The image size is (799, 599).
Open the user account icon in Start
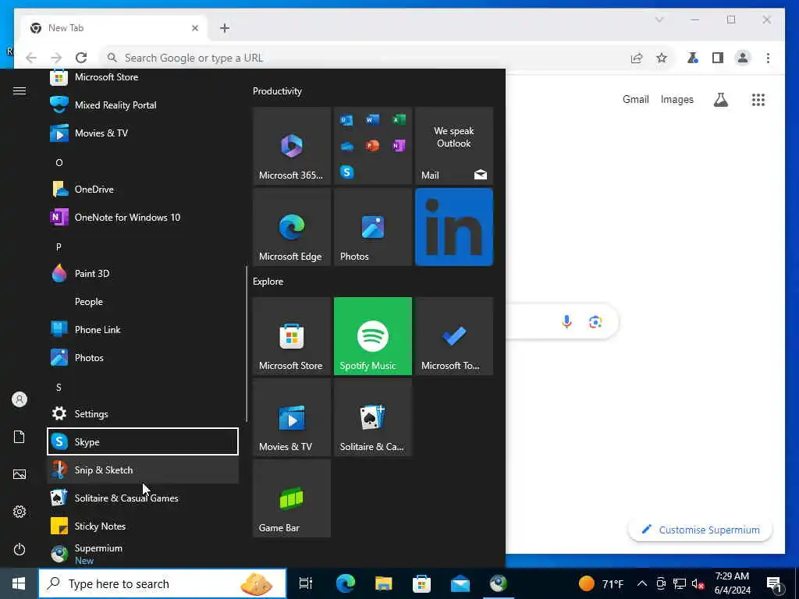point(20,399)
